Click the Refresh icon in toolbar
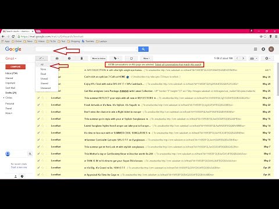This screenshot has width=279, height=209. [x=131, y=58]
